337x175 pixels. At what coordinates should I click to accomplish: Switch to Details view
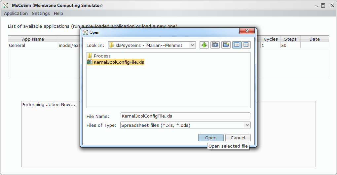coord(246,45)
